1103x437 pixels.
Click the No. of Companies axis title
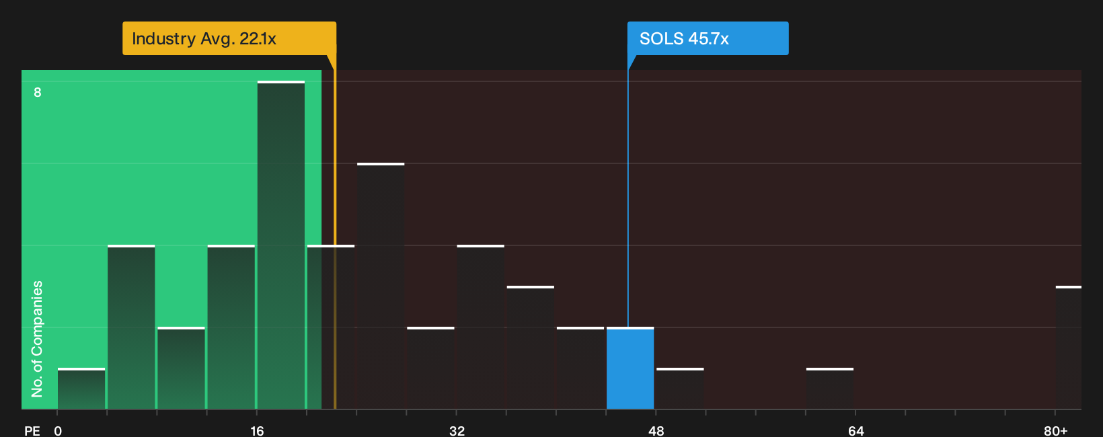(37, 339)
